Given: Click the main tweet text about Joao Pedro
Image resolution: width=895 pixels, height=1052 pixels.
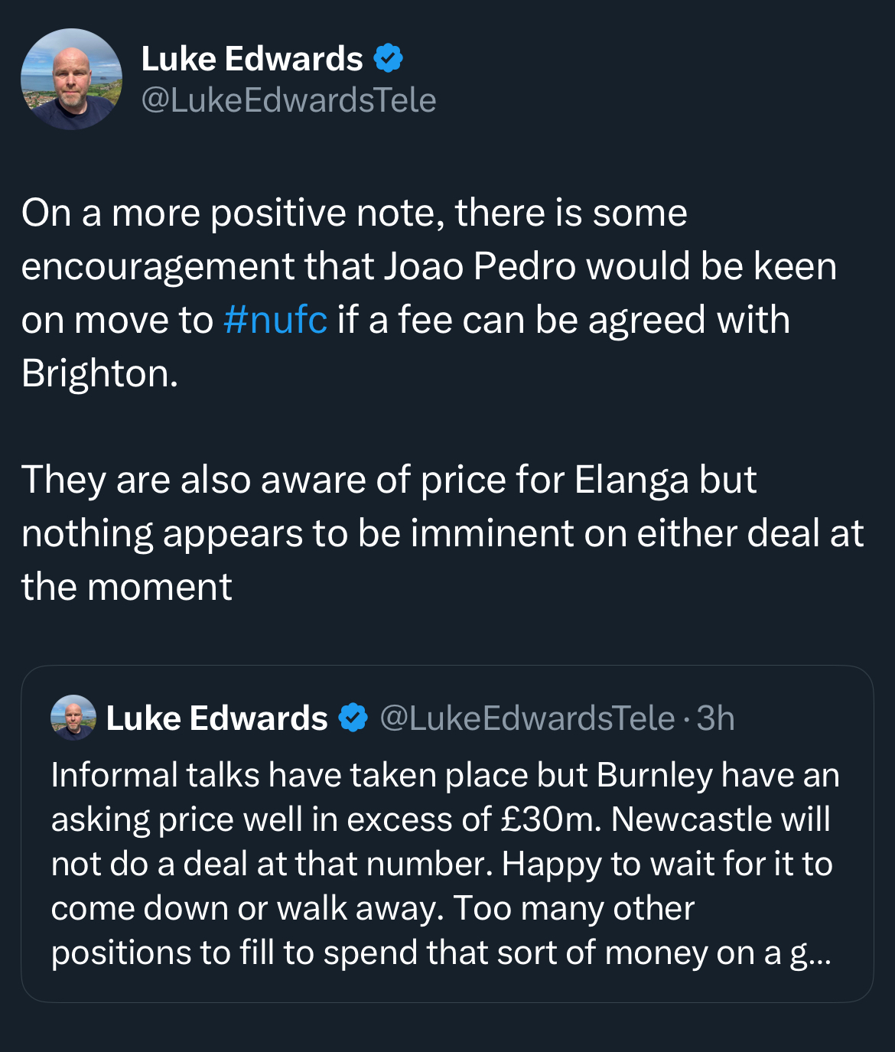Looking at the screenshot, I should tap(429, 293).
